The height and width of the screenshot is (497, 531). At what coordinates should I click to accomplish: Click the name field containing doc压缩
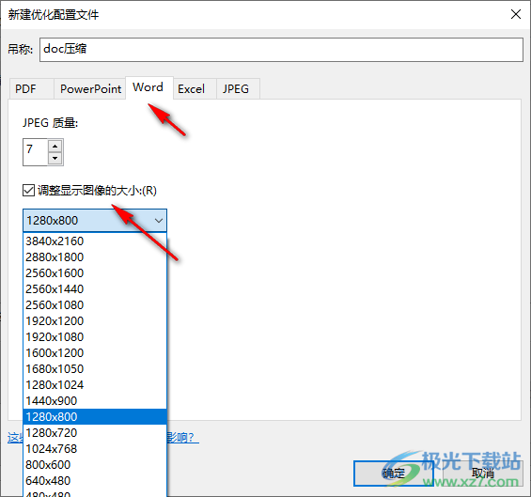(281, 50)
